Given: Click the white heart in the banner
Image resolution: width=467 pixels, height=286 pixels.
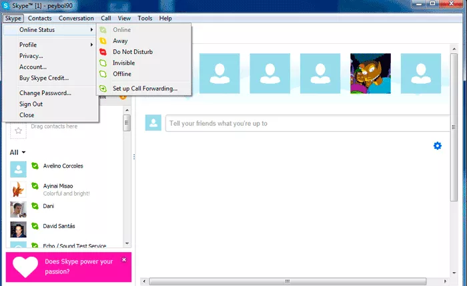Looking at the screenshot, I should point(25,267).
